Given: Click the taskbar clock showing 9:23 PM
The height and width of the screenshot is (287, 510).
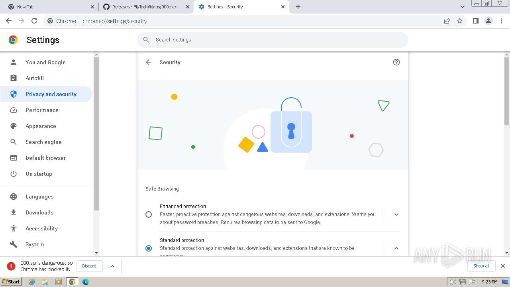Looking at the screenshot, I should tap(489, 282).
